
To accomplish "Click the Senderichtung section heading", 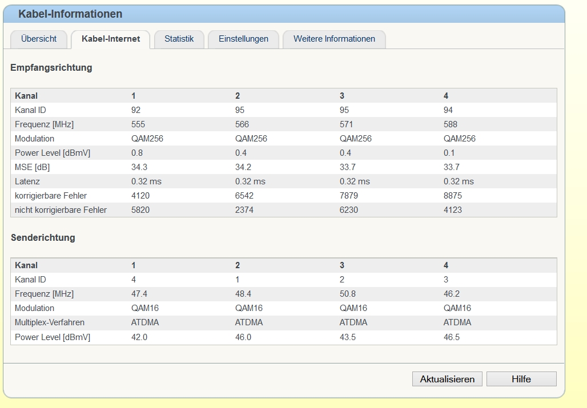I will point(43,237).
